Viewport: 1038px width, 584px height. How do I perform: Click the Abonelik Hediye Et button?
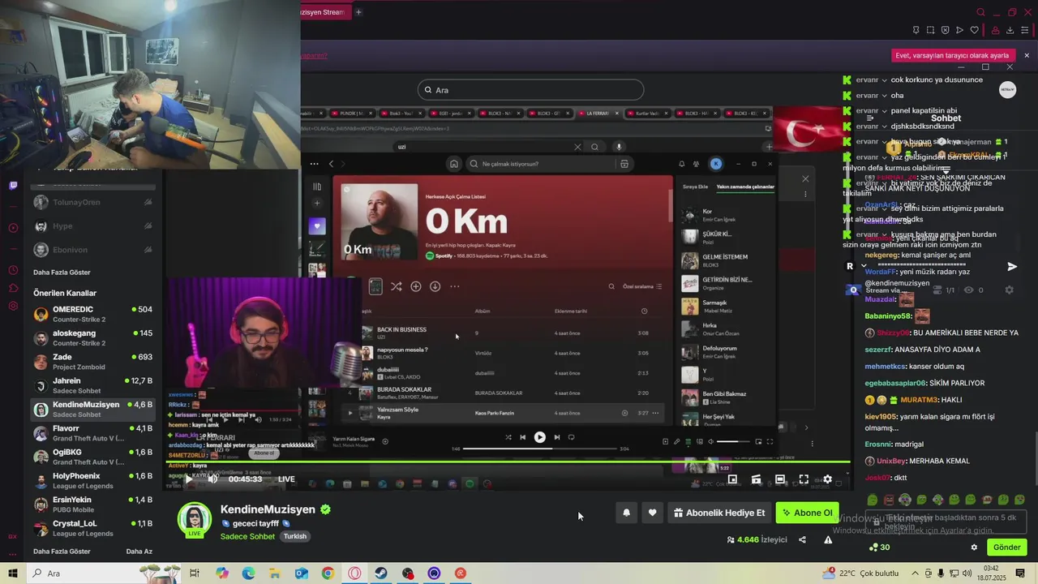tap(718, 513)
